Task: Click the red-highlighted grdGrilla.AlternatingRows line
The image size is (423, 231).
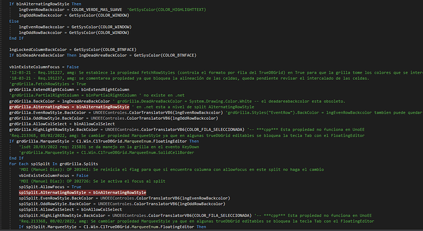Action: pos(69,107)
